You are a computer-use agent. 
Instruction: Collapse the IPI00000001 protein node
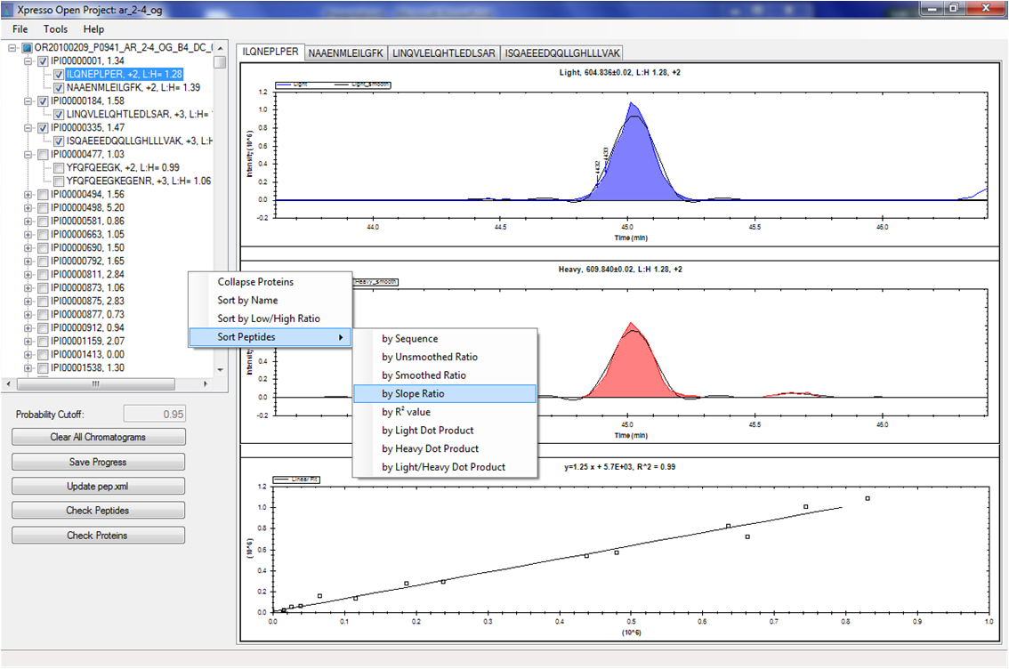coord(29,61)
